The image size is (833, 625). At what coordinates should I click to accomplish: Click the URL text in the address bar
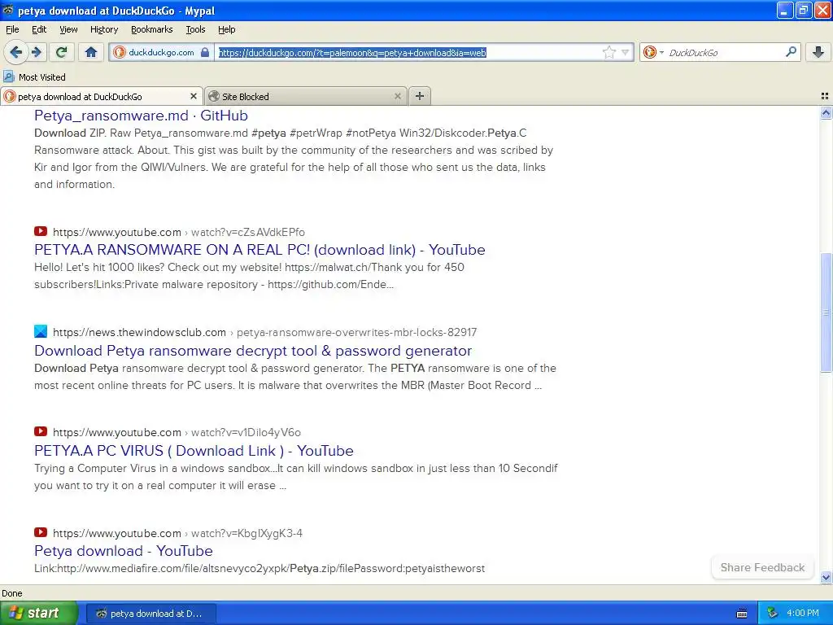click(352, 53)
